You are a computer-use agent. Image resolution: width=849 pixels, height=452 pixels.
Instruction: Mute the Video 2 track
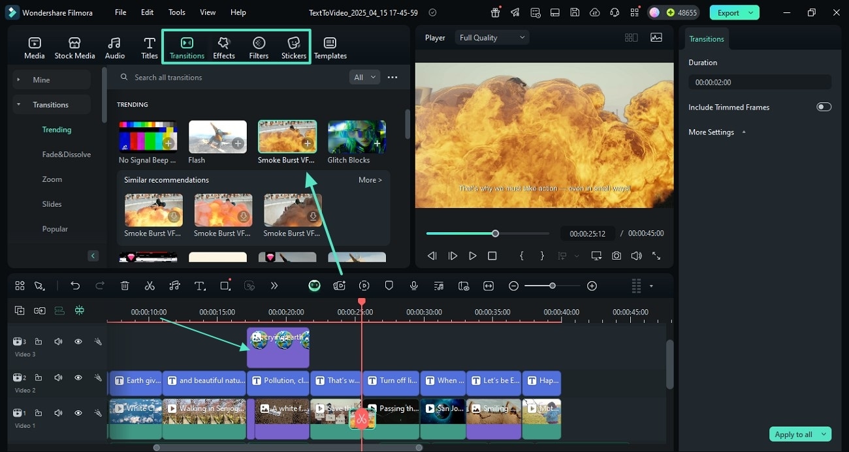click(x=58, y=378)
